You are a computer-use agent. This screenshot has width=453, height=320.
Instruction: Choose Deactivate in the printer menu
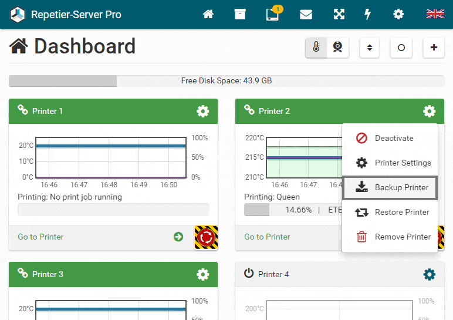(x=390, y=138)
